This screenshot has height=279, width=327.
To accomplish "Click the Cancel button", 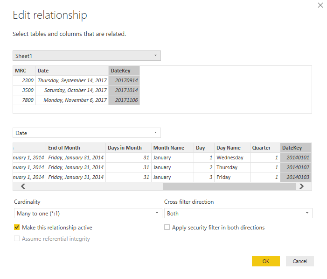I will [299, 261].
